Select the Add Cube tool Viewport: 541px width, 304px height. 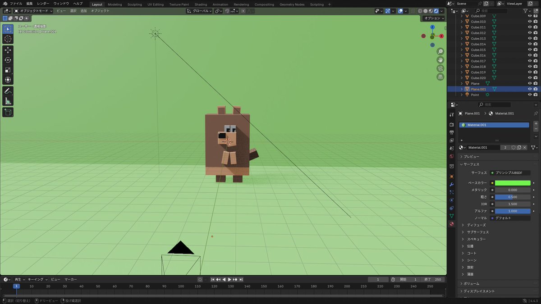click(8, 112)
